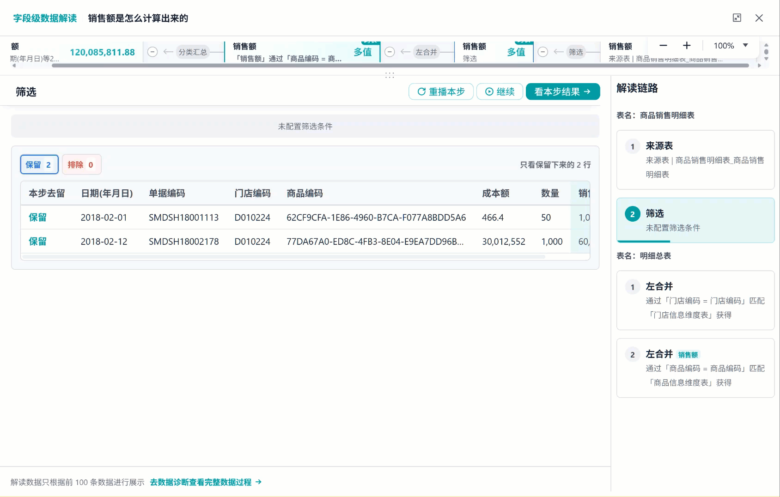
Task: Click cell SMDSH18001113
Action: coord(183,218)
